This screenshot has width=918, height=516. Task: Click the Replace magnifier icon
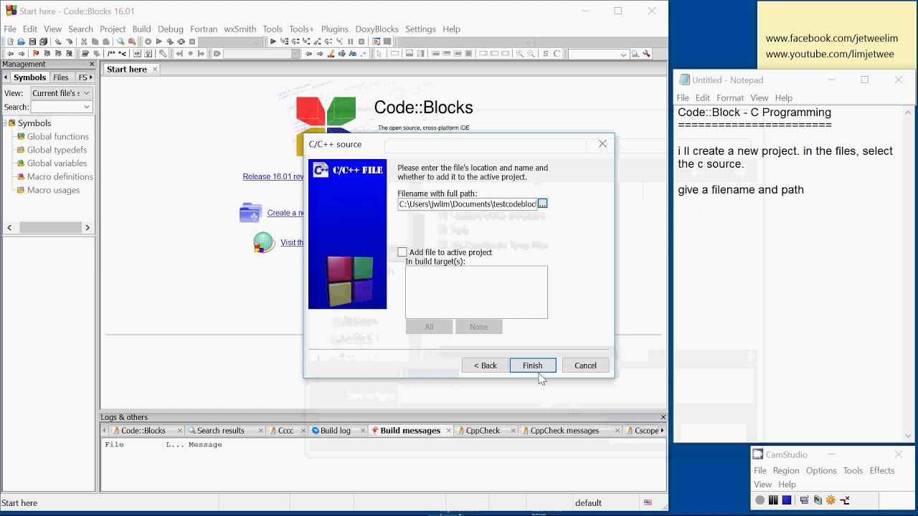132,42
